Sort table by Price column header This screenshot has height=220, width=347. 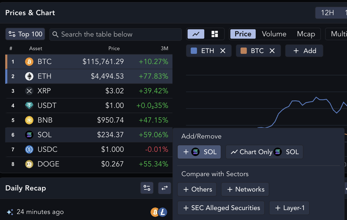(114, 49)
